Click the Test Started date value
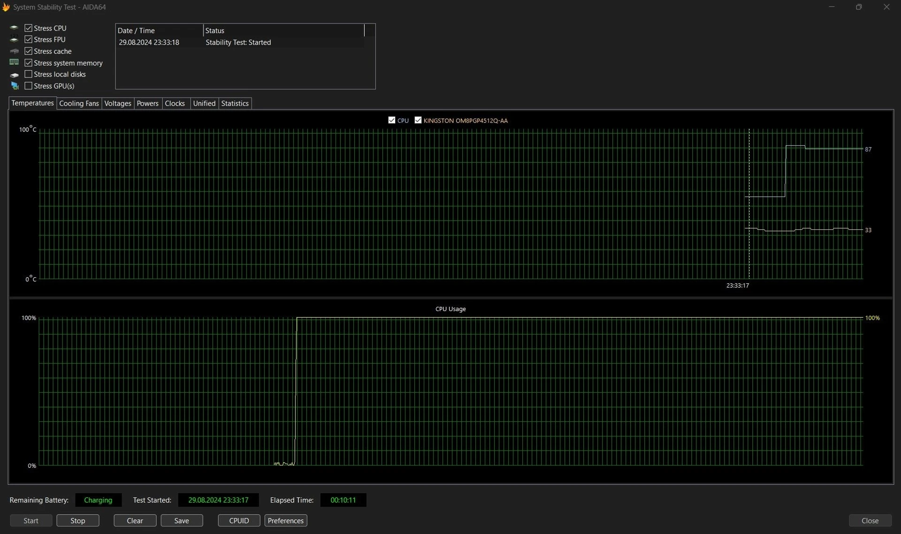 click(x=218, y=500)
